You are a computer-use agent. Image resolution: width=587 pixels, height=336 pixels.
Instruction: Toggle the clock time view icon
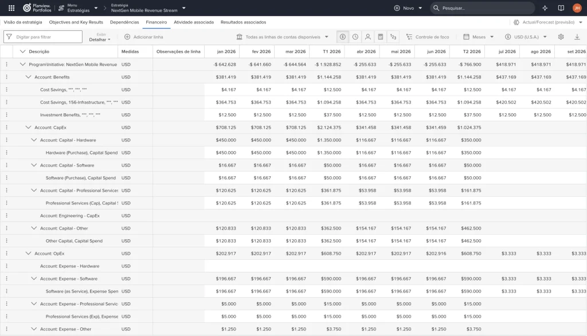pos(355,37)
